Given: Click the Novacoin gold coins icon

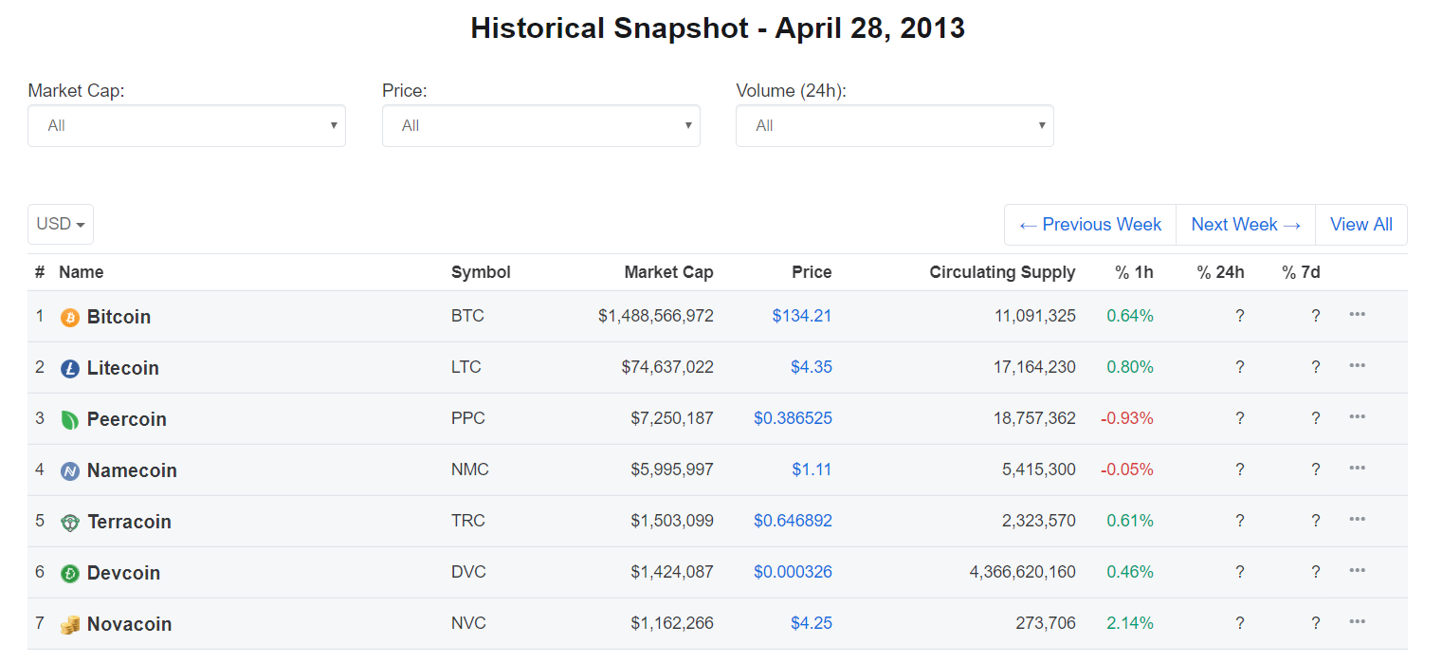Looking at the screenshot, I should [69, 625].
